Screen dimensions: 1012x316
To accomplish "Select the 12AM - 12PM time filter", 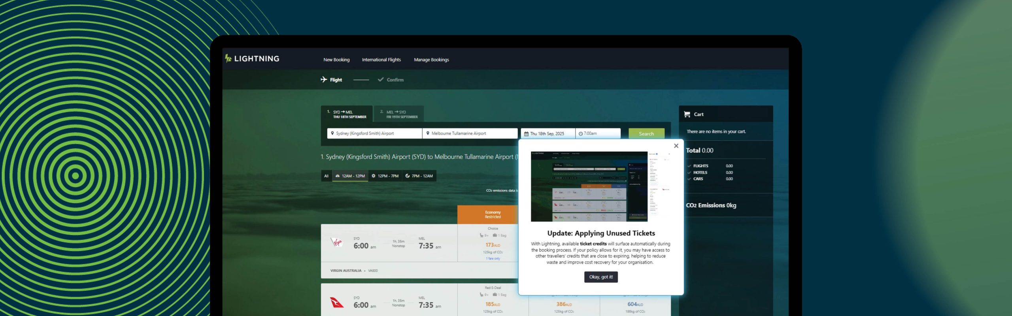I will tap(350, 176).
